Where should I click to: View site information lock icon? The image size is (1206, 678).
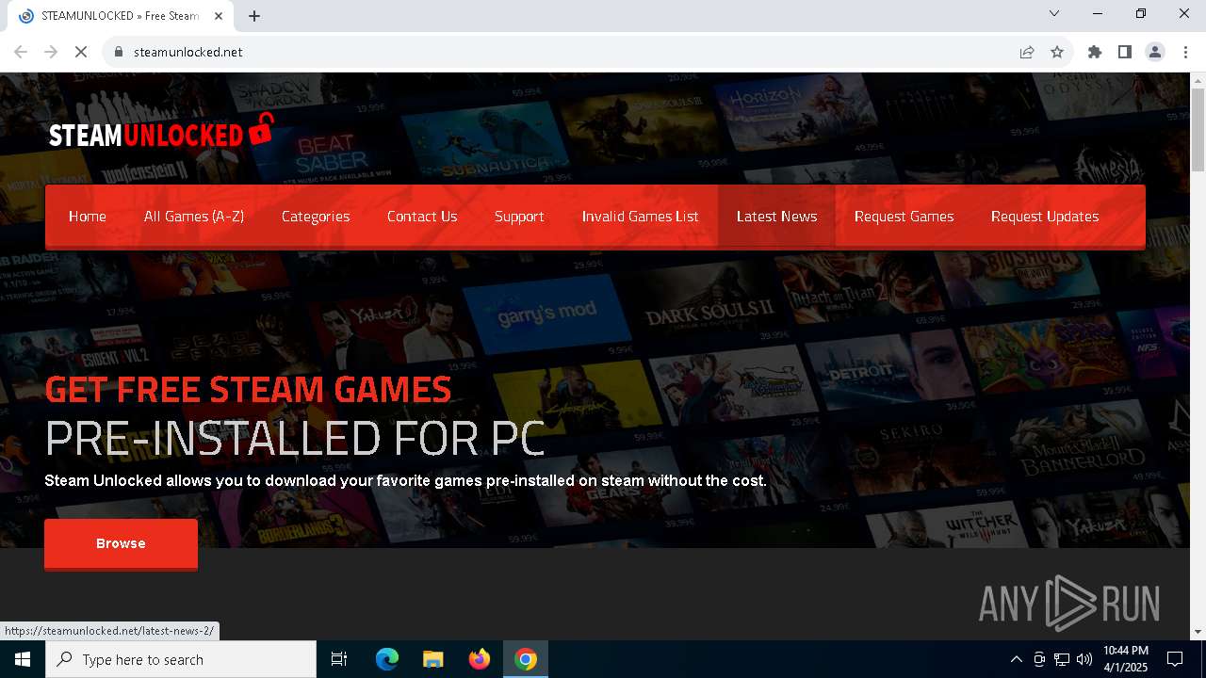coord(119,52)
